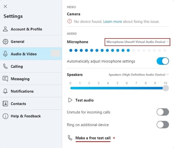This screenshot has height=148, width=174.
Task: Close the Settings panel with the X
Action: (x=5, y=6)
